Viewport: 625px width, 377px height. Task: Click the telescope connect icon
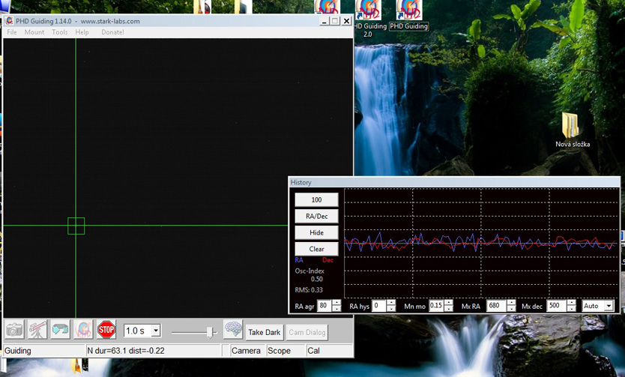(37, 330)
